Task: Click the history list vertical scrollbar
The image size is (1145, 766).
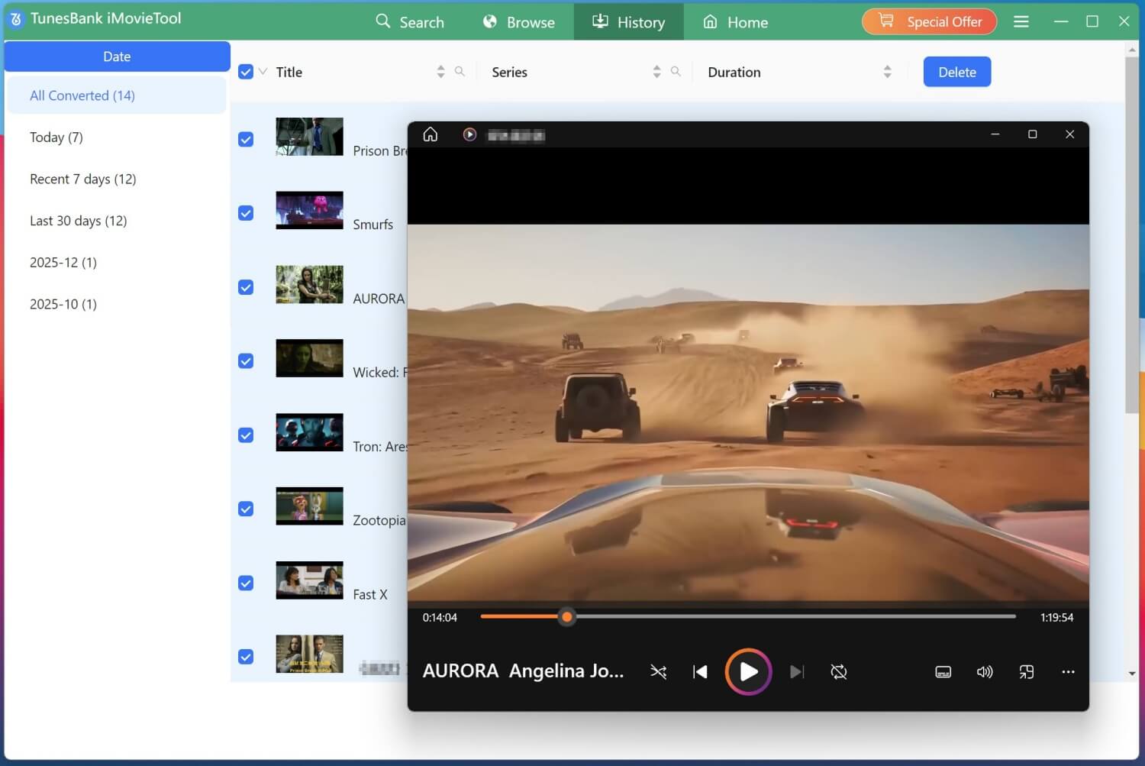Action: (x=1131, y=234)
